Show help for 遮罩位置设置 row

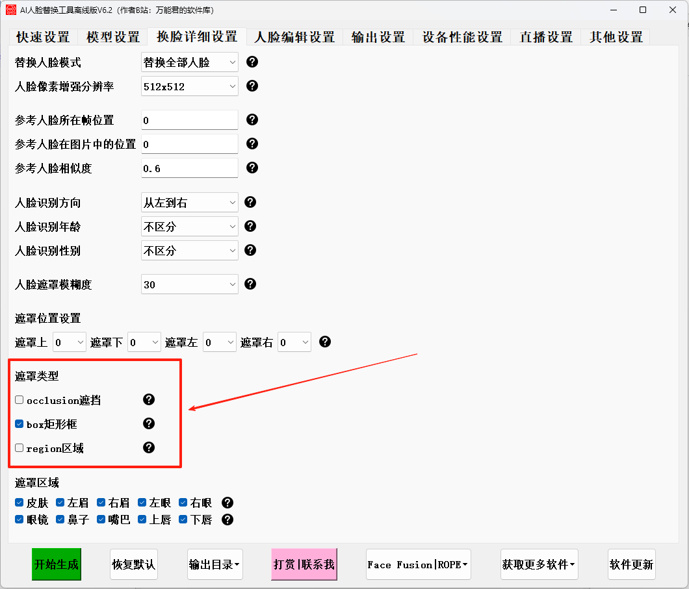(x=325, y=342)
